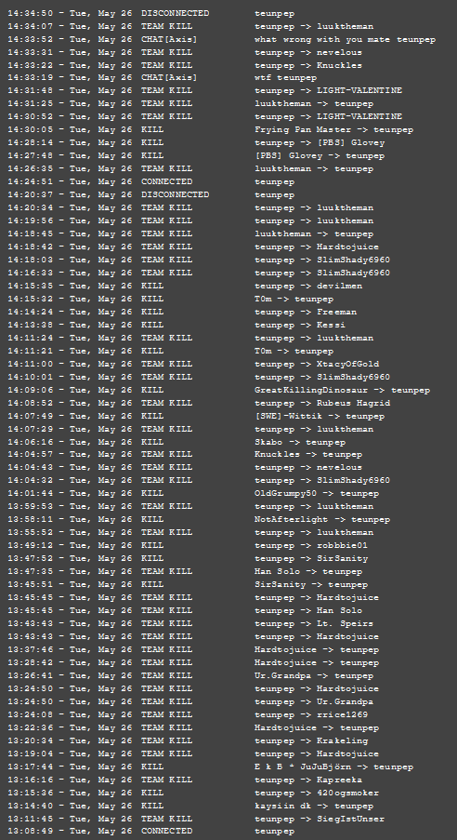Viewport: 457px width, 840px height.
Task: Click the 'teunpep -> 420ogsmoker' kill entry
Action: [193, 793]
